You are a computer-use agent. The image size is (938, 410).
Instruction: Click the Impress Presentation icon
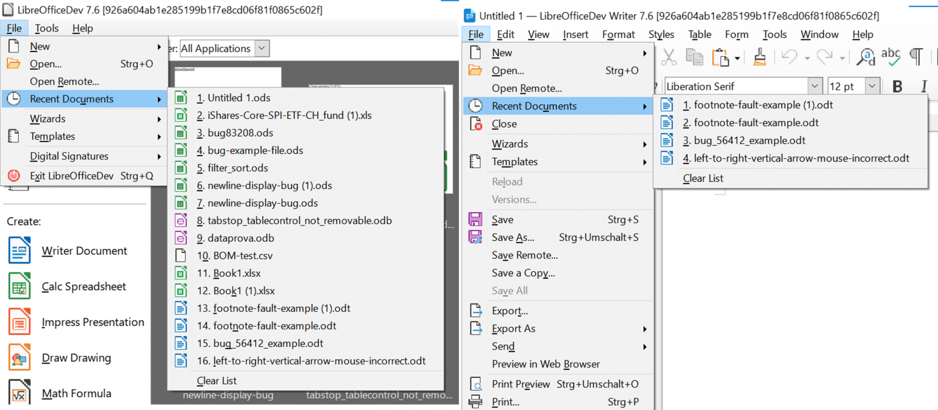19,322
